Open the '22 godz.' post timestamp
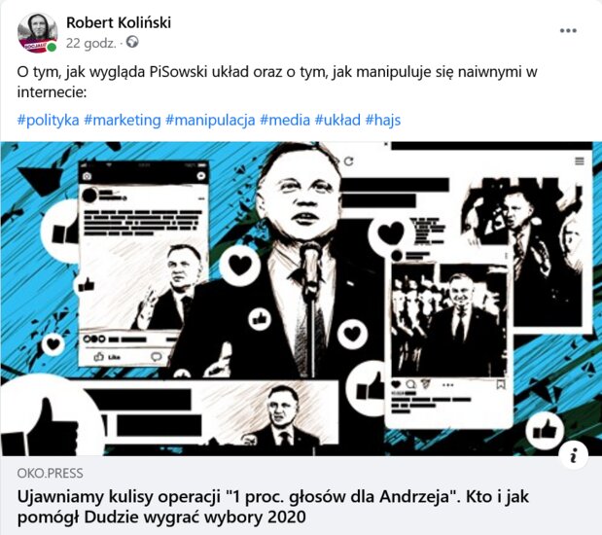Image resolution: width=602 pixels, height=535 pixels. [x=90, y=43]
